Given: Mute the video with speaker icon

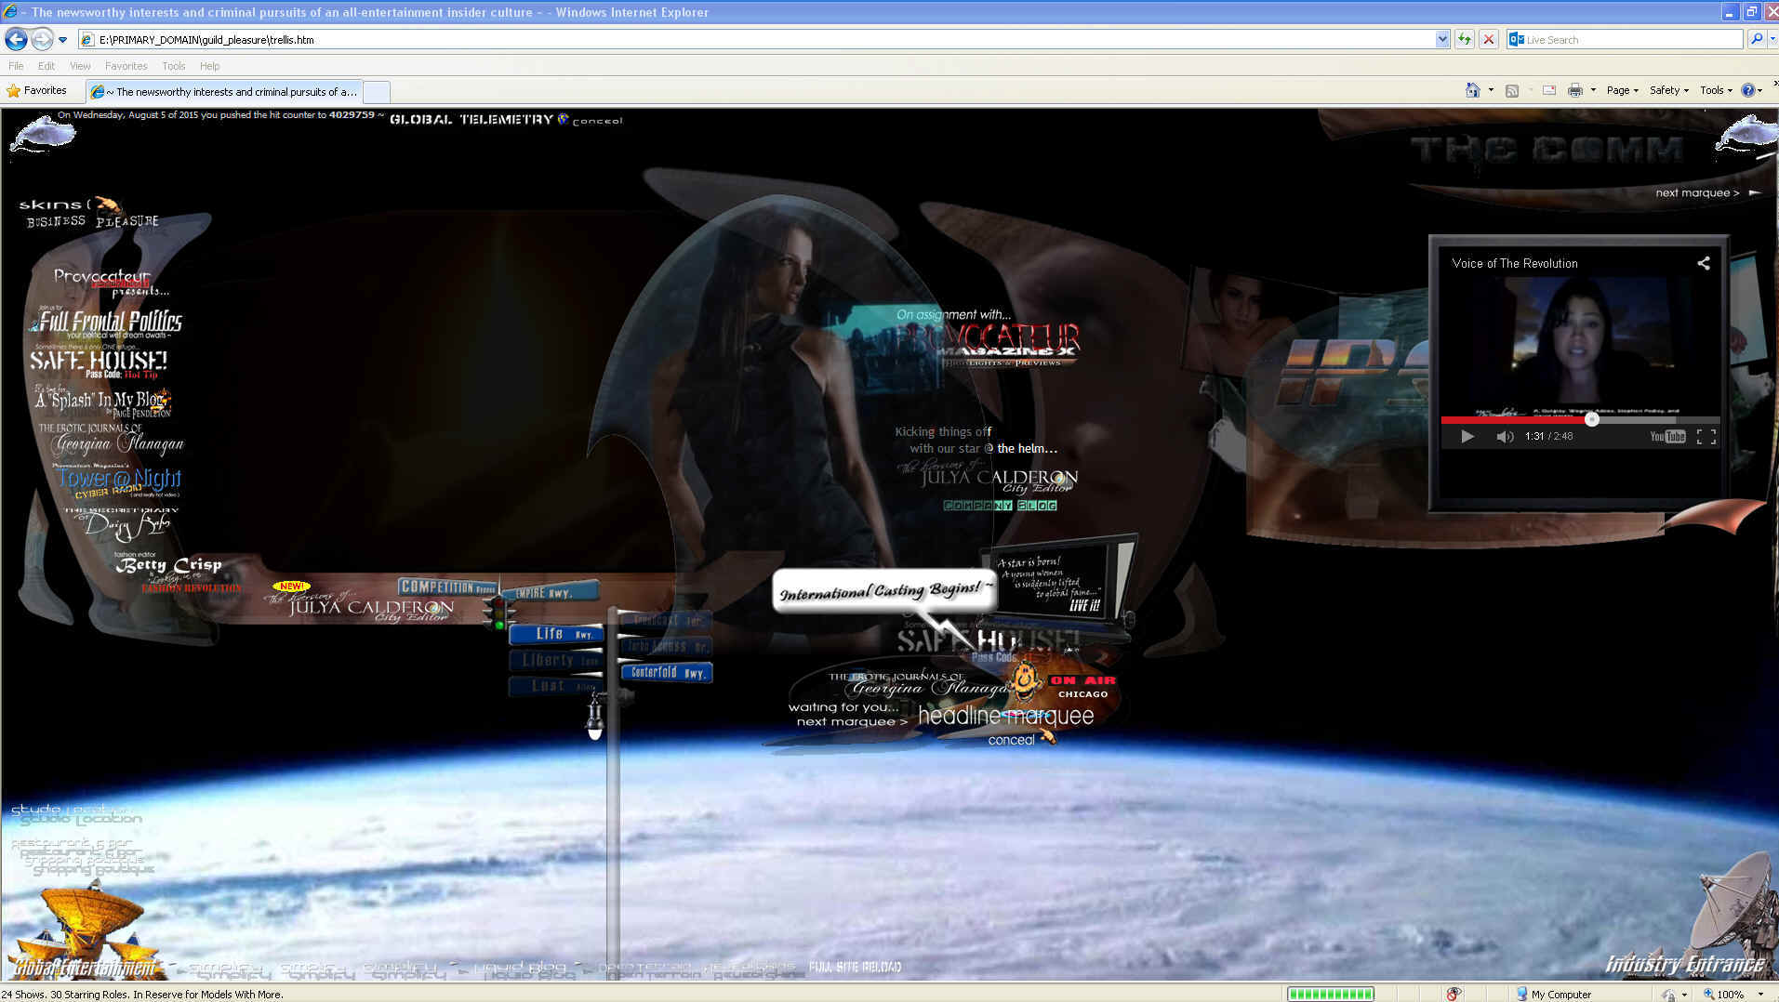Looking at the screenshot, I should 1504,436.
